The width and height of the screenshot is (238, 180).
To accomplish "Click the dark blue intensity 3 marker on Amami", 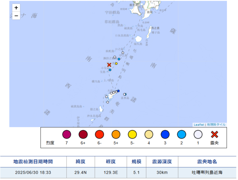I will 118,91.
